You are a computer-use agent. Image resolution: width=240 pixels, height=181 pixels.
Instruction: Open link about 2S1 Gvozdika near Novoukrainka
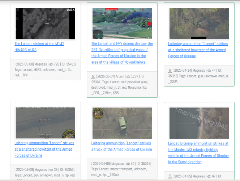122,53
